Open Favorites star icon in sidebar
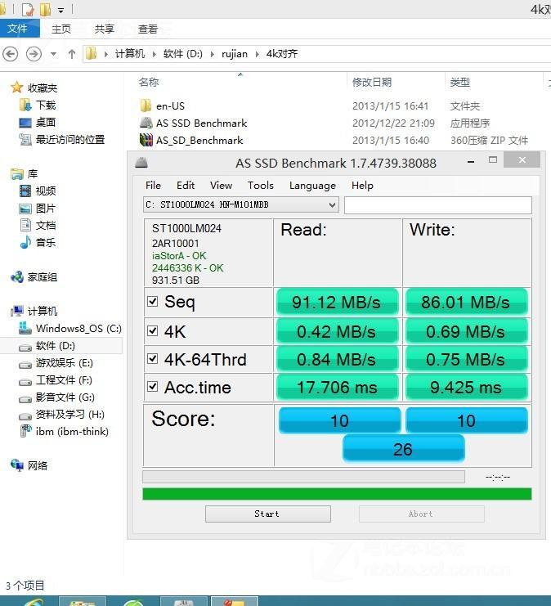The image size is (551, 606). (16, 88)
